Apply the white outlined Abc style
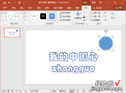Viewport: 126px width, 93px height. point(34,16)
